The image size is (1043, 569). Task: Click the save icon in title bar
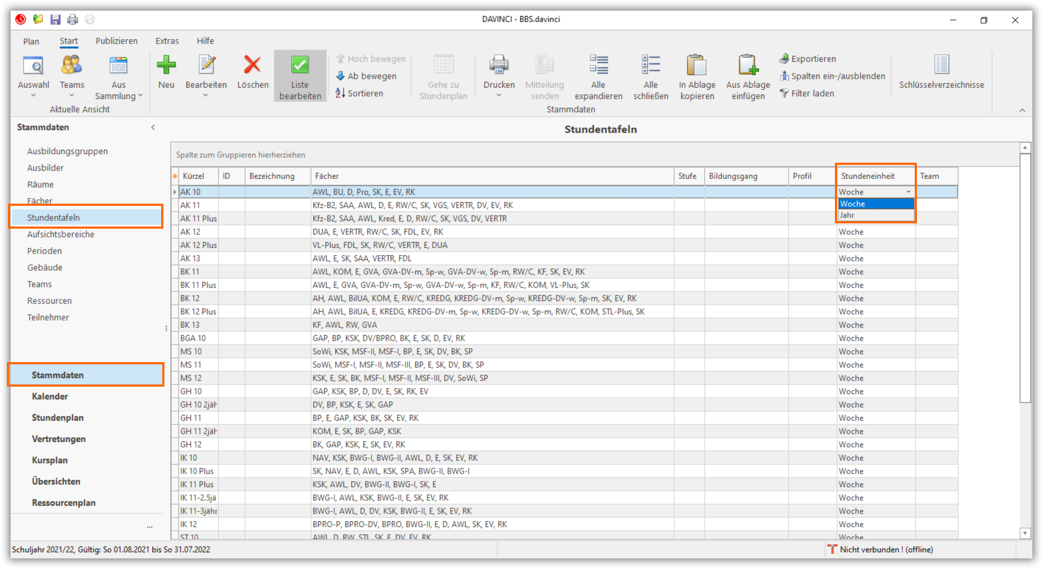click(x=55, y=20)
